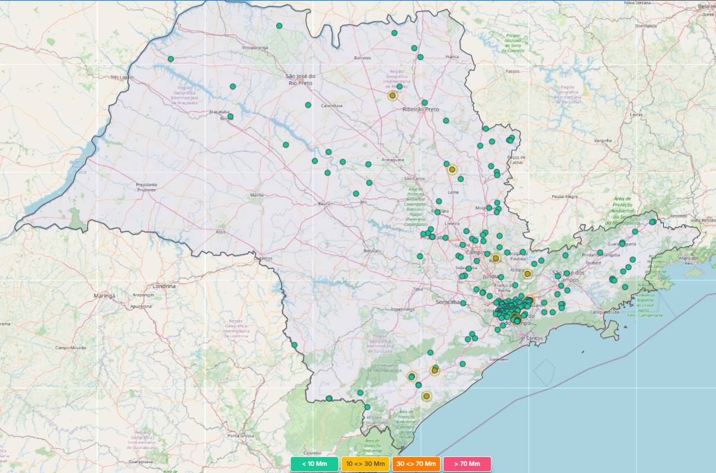Toggle the green '< 10 Mm' legend filter
Image resolution: width=716 pixels, height=473 pixels.
point(314,464)
